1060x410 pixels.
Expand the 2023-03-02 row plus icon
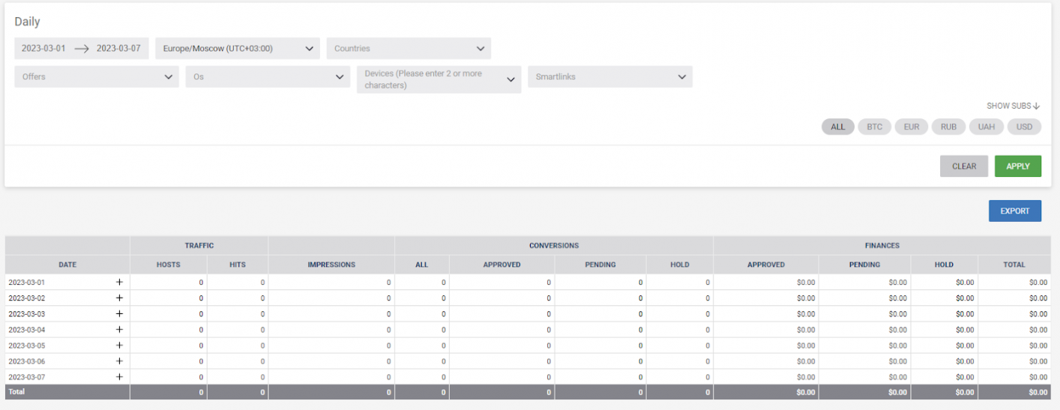pos(118,298)
